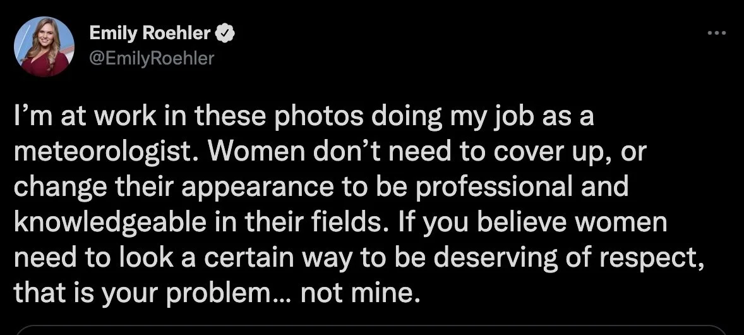The height and width of the screenshot is (335, 744).
Task: Open the quoted tweet box below the text
Action: point(371,330)
